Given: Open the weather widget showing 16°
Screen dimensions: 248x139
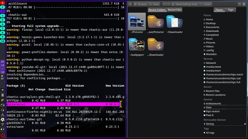Looking at the screenshot, I should (3, 77).
